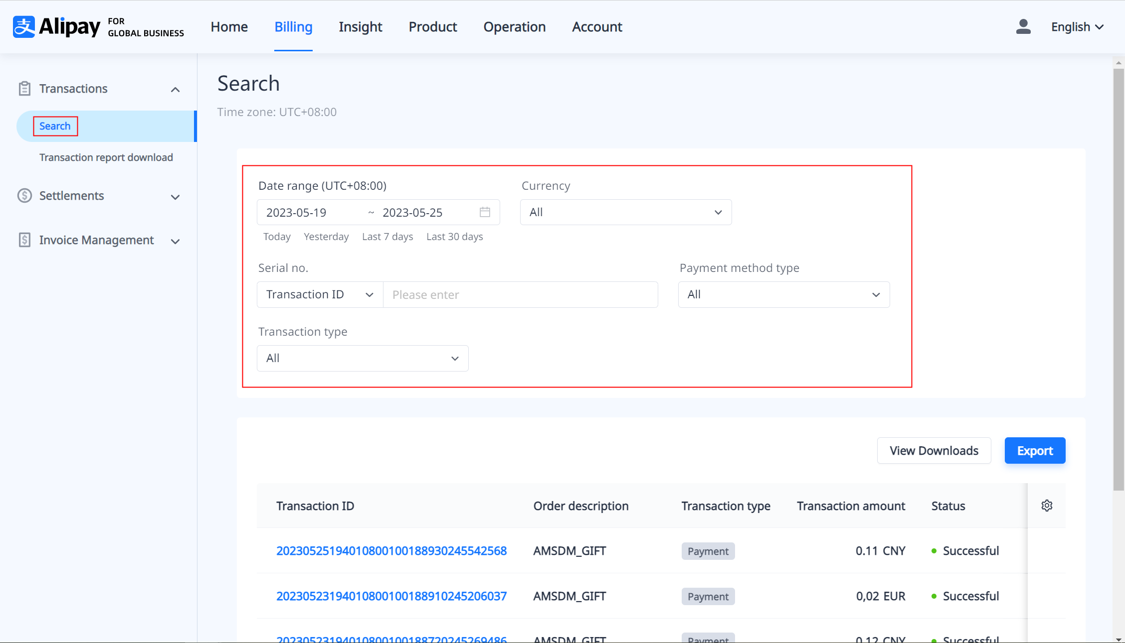Change the Transaction ID serial type selector

[320, 294]
